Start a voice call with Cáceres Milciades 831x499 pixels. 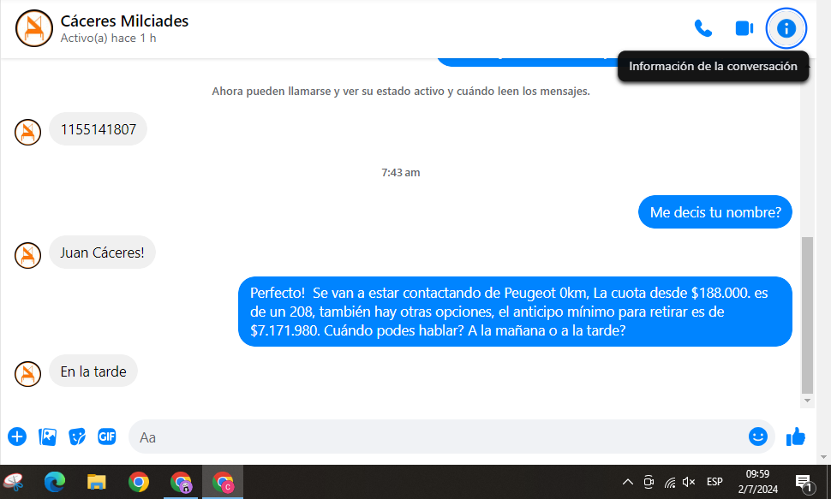(702, 28)
